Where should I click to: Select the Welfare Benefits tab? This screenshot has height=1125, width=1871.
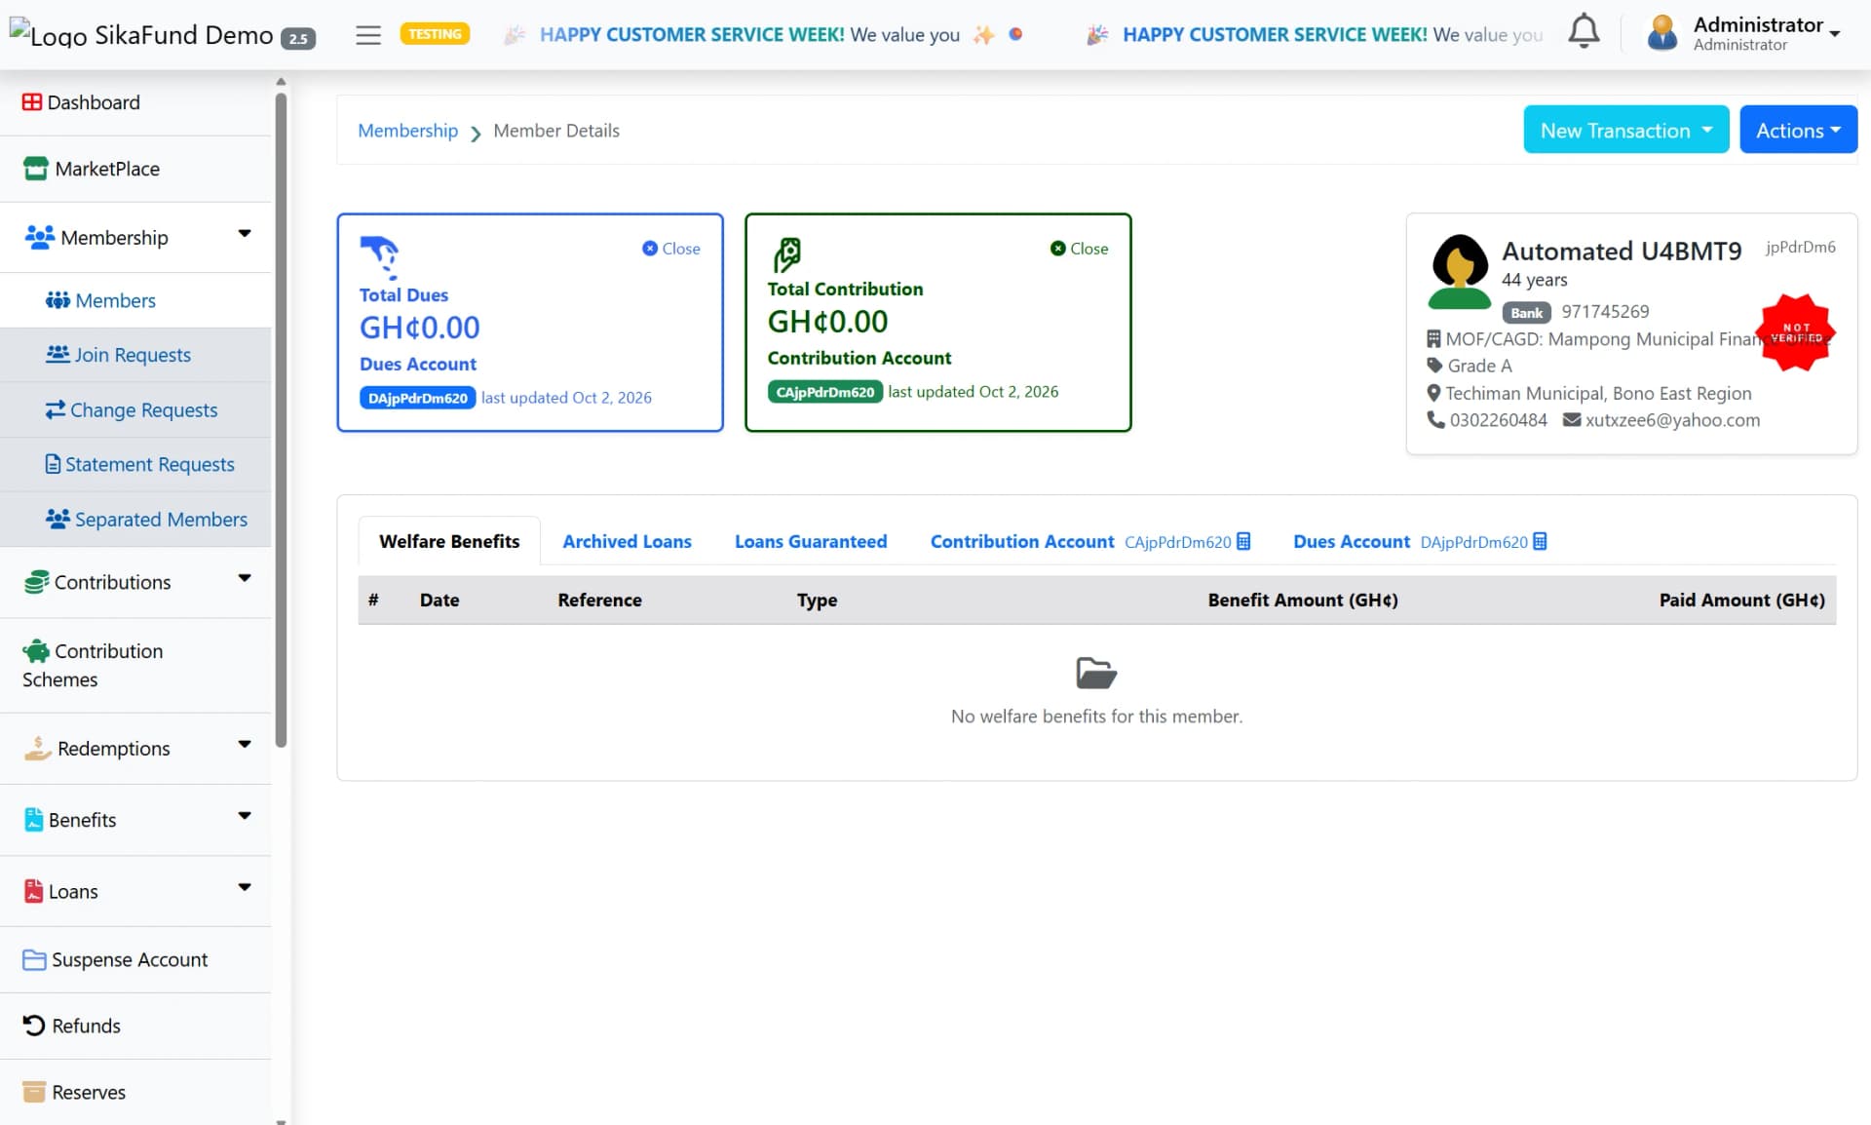point(449,541)
